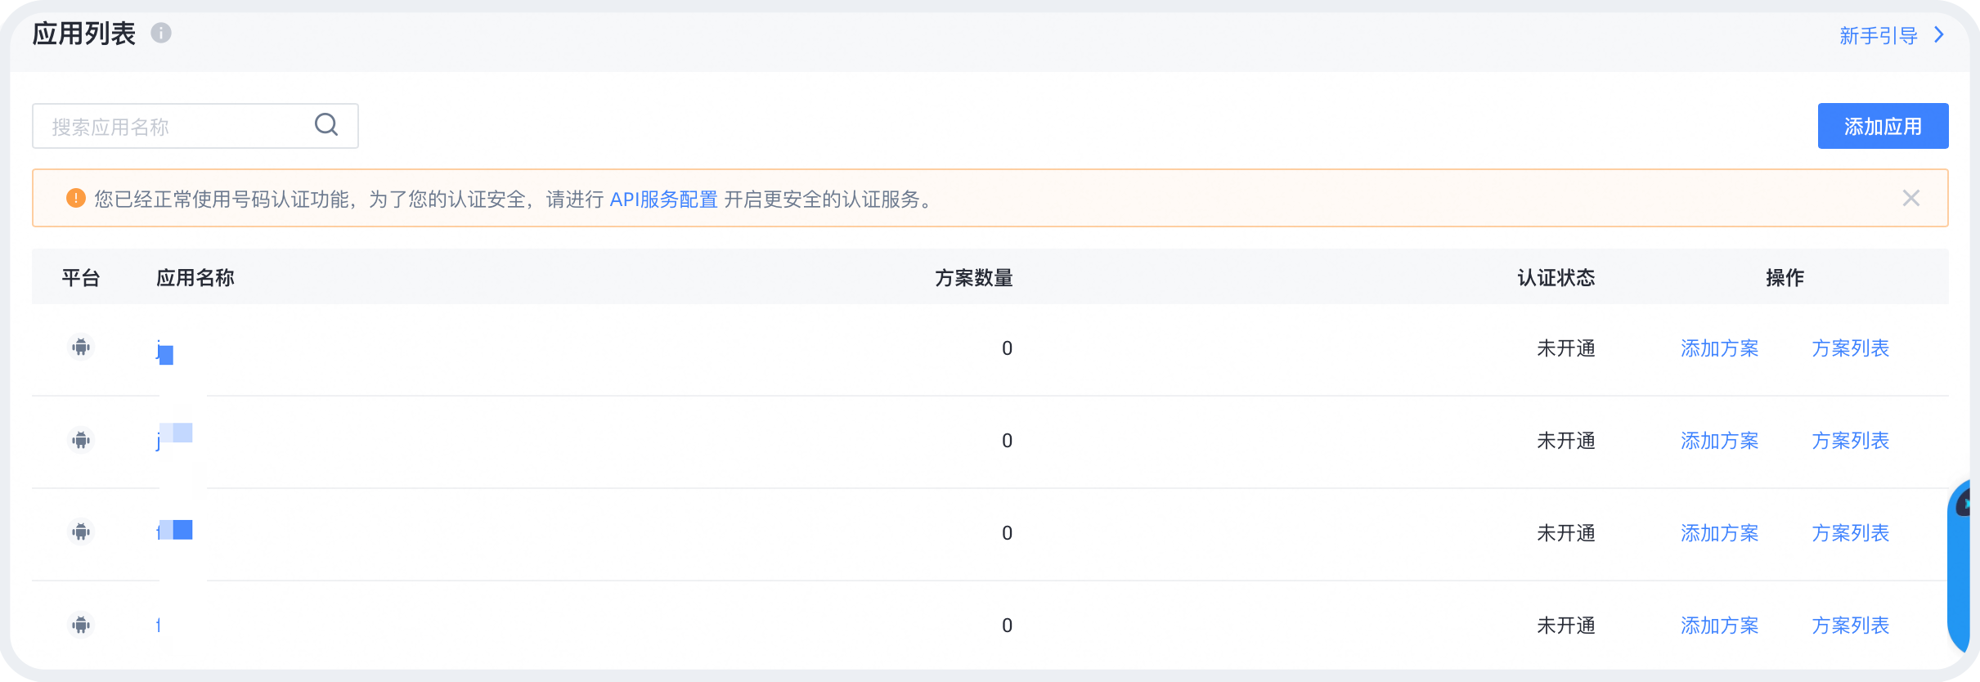This screenshot has width=1980, height=682.
Task: Open the 新手引导 guide link
Action: point(1878,35)
